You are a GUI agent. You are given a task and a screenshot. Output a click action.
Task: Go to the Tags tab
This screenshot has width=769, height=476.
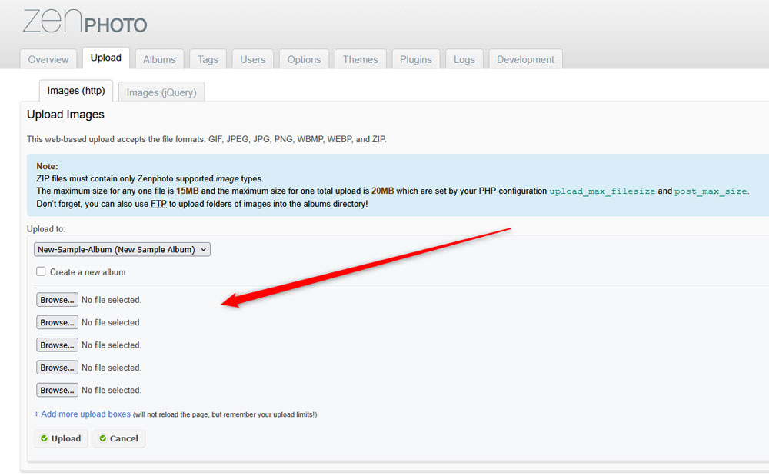tap(208, 59)
